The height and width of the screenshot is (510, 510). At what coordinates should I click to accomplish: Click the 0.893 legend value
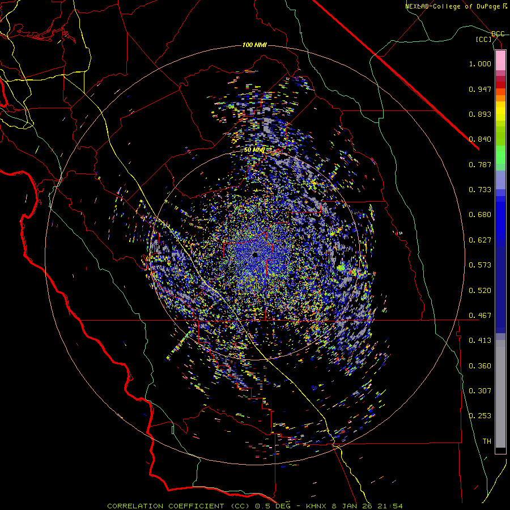click(x=480, y=114)
